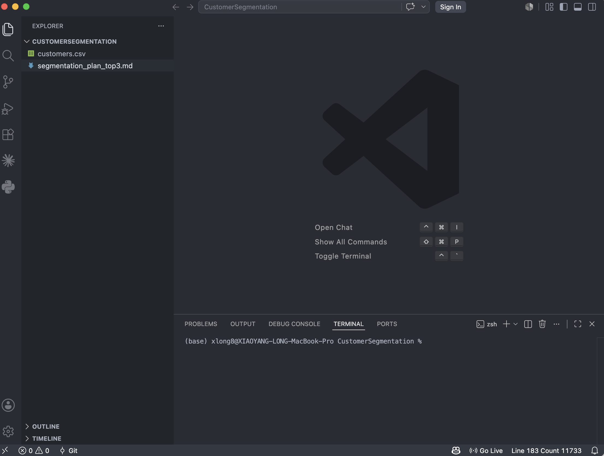Open the Manage gear icon
This screenshot has width=604, height=456.
click(x=8, y=431)
